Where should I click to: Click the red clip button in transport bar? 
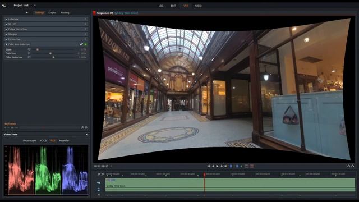coord(252,166)
